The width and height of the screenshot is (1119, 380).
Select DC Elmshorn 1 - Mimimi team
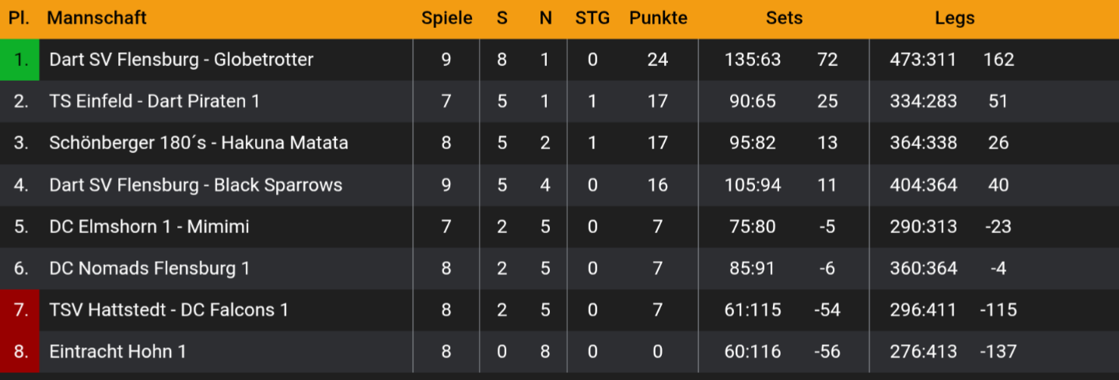click(149, 227)
